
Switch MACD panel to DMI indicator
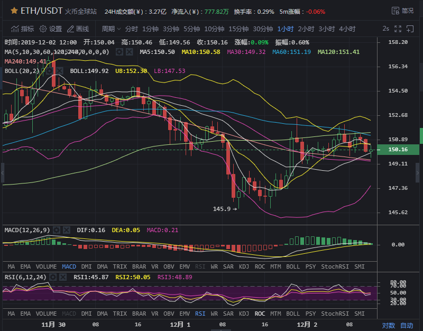point(86,266)
